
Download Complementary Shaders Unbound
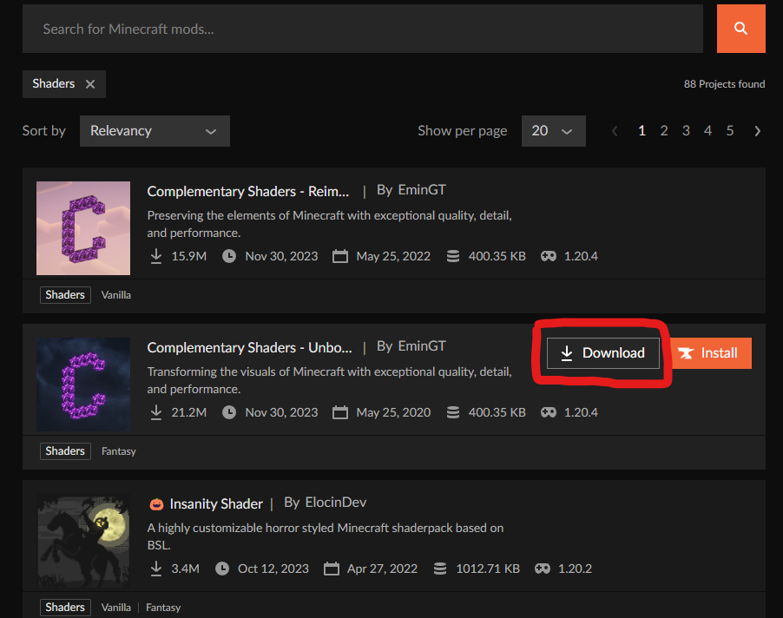[603, 353]
